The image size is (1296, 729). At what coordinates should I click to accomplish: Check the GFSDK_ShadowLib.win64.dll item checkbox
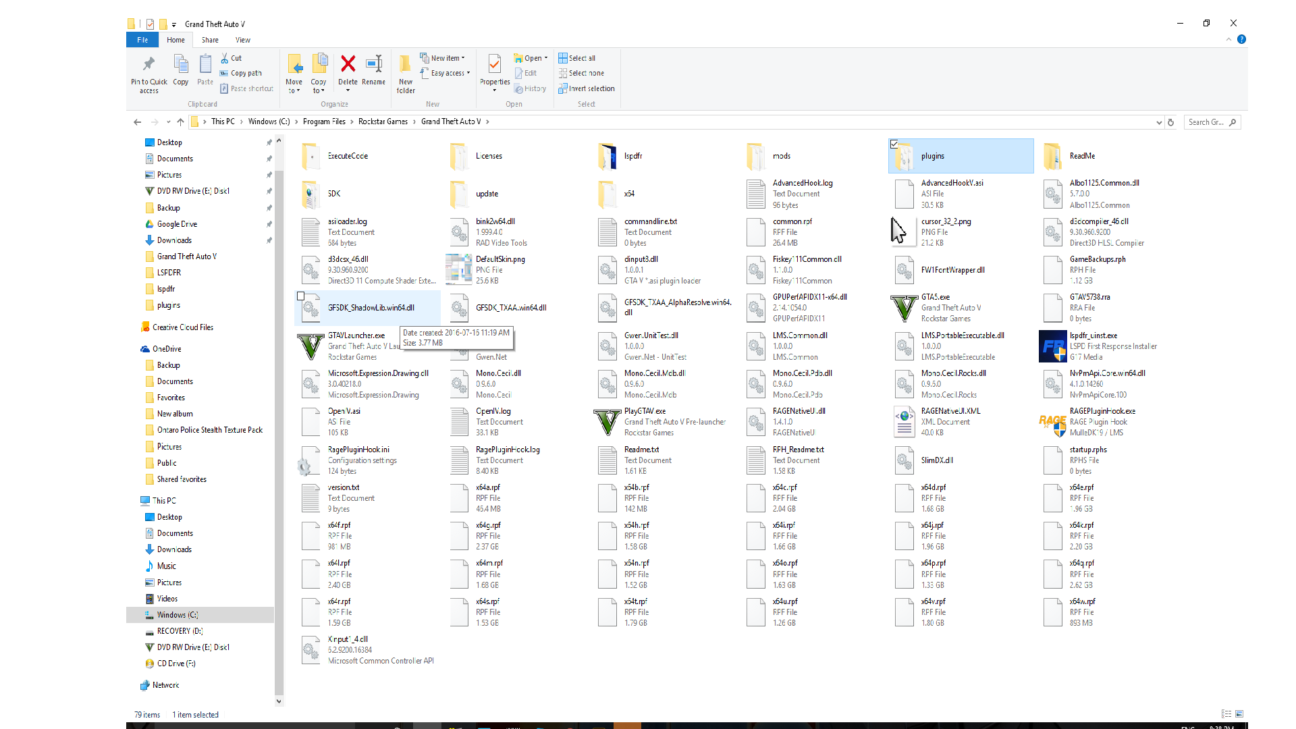(301, 296)
